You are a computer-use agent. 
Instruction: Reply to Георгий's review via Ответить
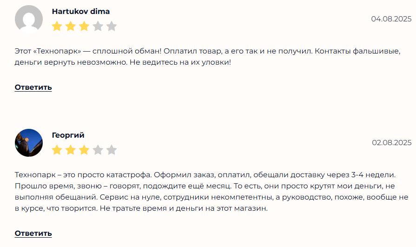tap(33, 233)
